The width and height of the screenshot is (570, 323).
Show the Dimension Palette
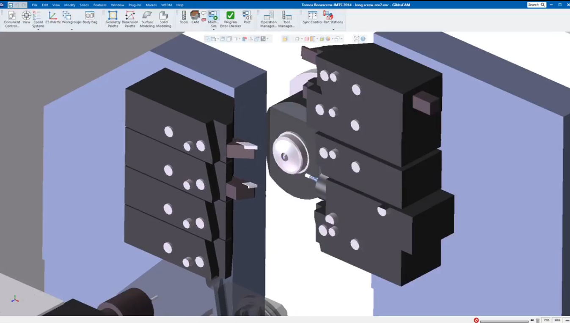click(x=130, y=19)
